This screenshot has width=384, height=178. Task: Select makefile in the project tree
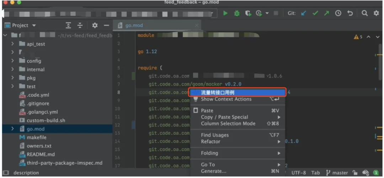(37, 137)
